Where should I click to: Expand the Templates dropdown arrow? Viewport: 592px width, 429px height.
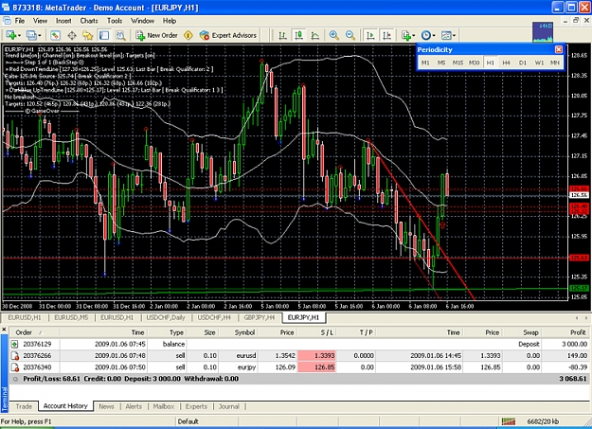pos(454,35)
